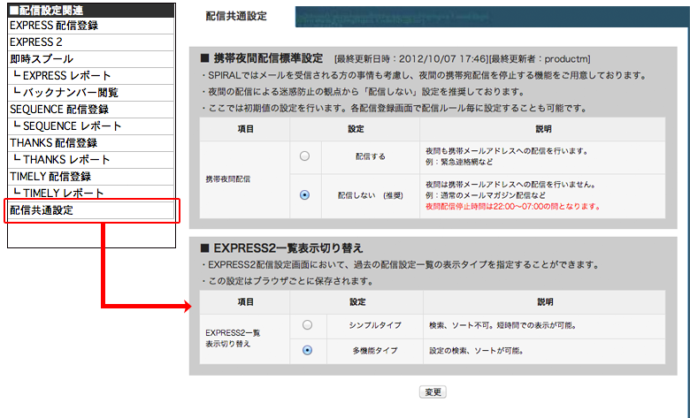Select THANKS 配信登録 in sidebar
Screen dimensions: 690x418
53,143
